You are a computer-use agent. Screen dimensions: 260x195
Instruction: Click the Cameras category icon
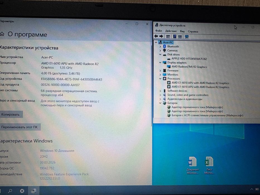pyautogui.click(x=164, y=50)
